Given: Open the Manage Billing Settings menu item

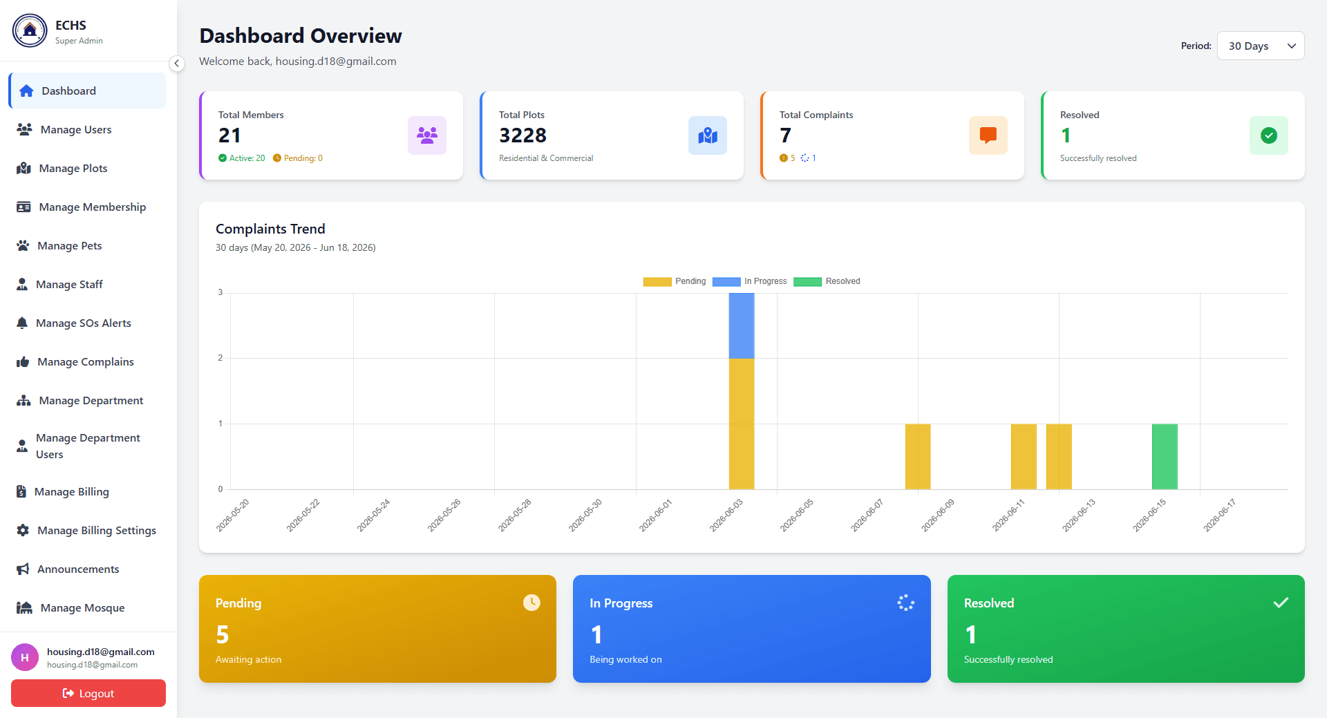Looking at the screenshot, I should pyautogui.click(x=87, y=530).
